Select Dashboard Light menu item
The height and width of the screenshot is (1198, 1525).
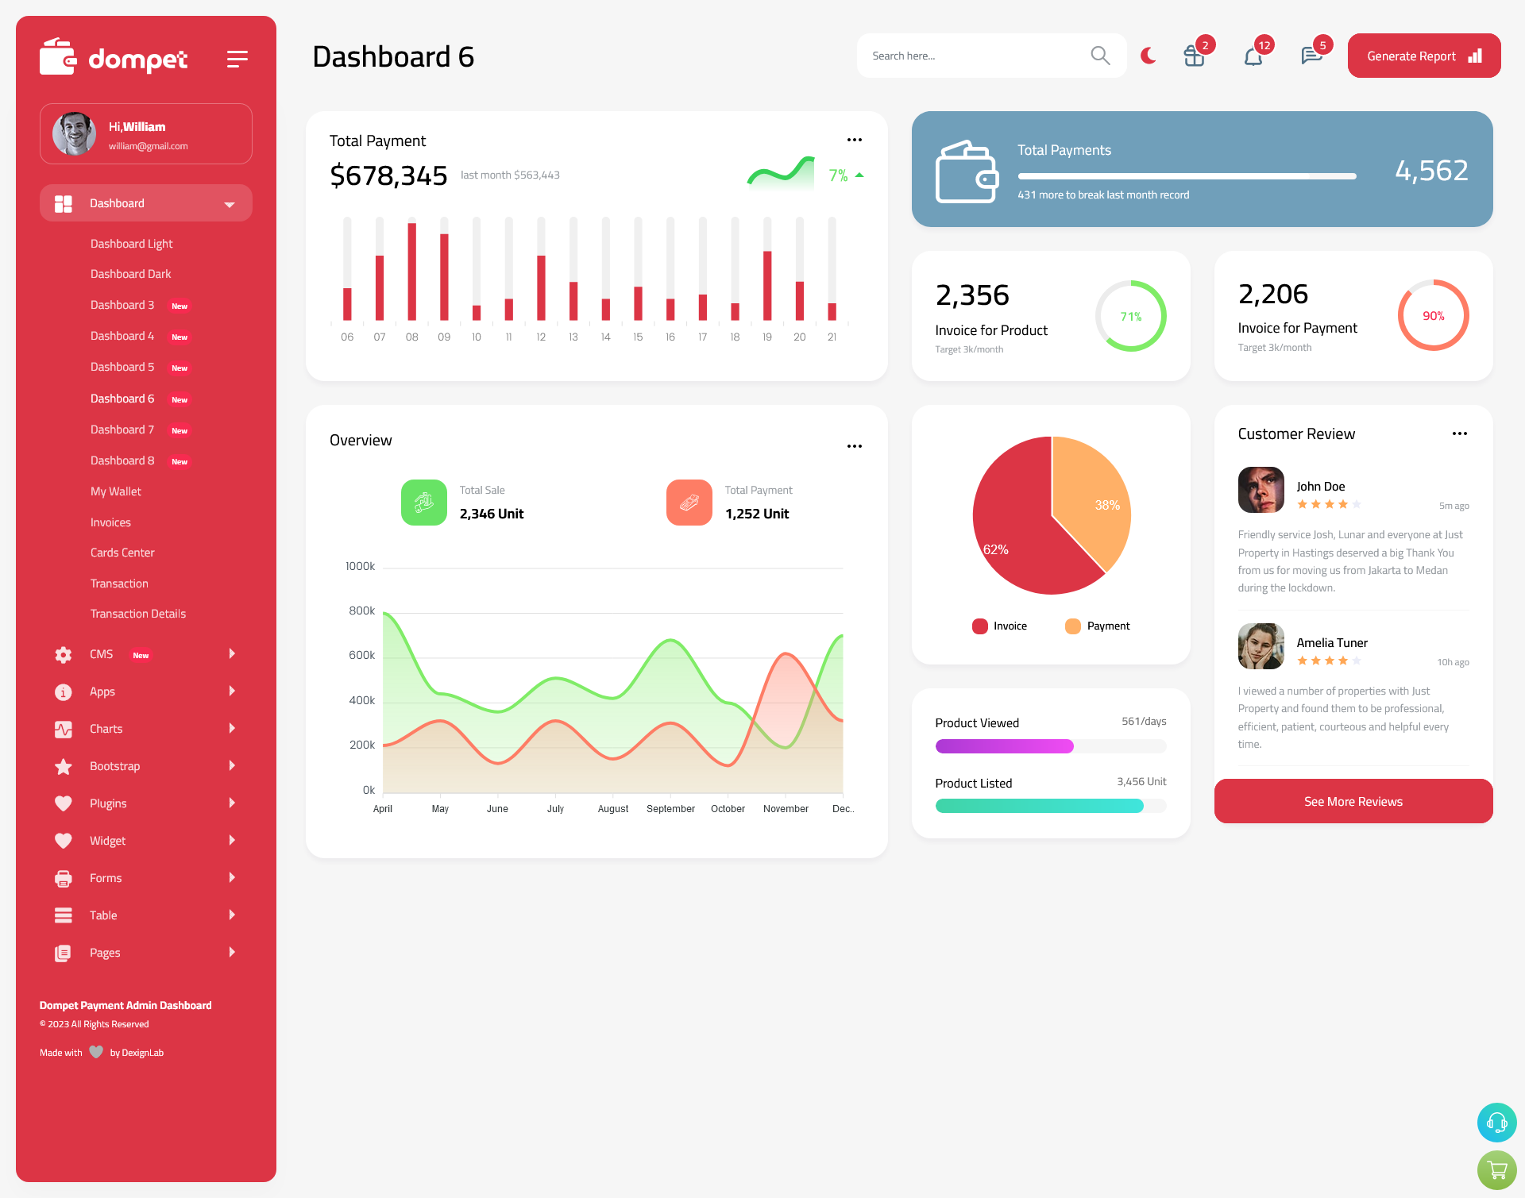[x=131, y=243]
